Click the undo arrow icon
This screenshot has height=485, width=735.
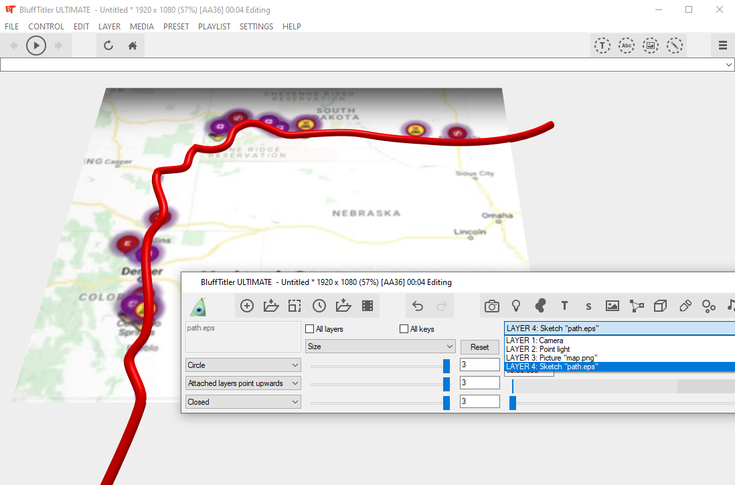coord(418,306)
